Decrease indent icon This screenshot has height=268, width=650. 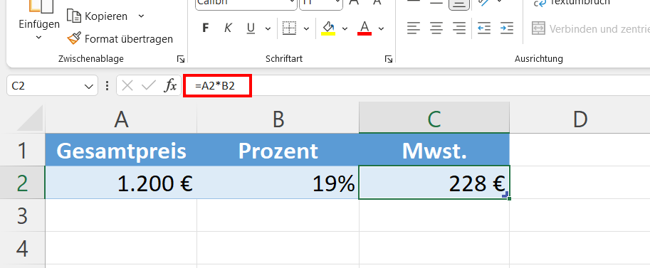pos(484,28)
